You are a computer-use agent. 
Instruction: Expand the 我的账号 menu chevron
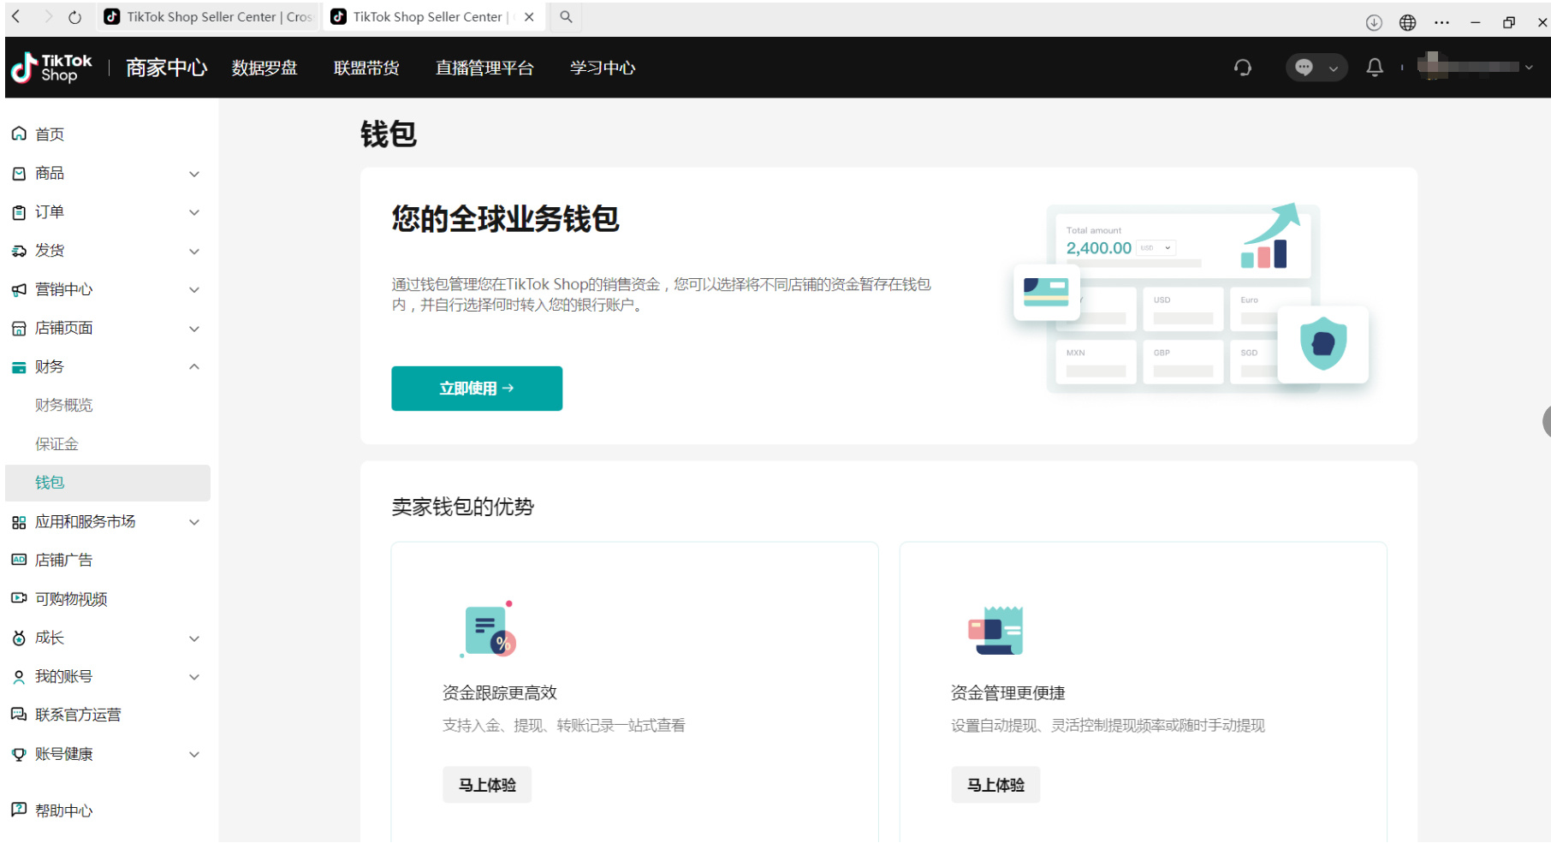click(194, 677)
